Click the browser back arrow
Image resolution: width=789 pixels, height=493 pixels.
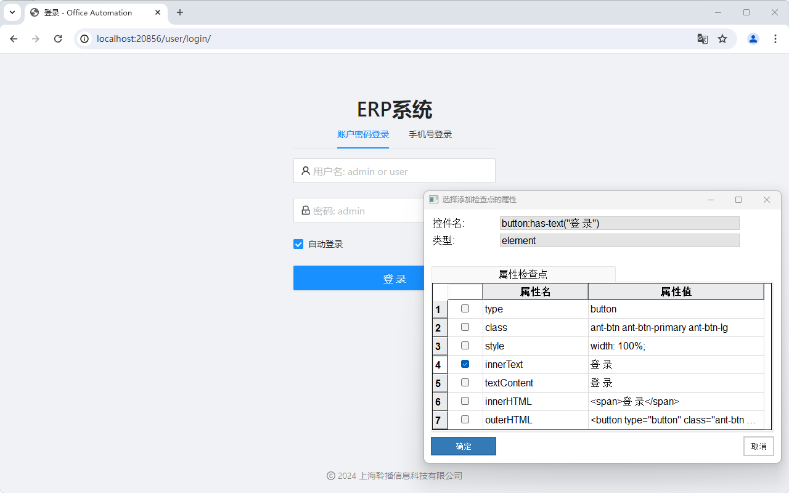pos(14,39)
